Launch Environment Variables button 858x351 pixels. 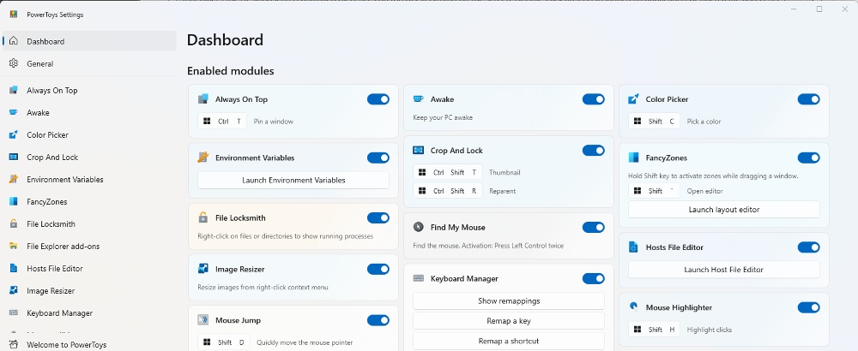293,180
